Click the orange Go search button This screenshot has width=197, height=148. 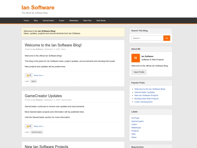167,38
